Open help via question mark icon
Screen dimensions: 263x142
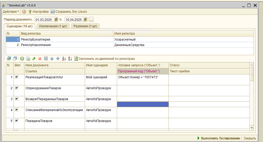point(24,11)
